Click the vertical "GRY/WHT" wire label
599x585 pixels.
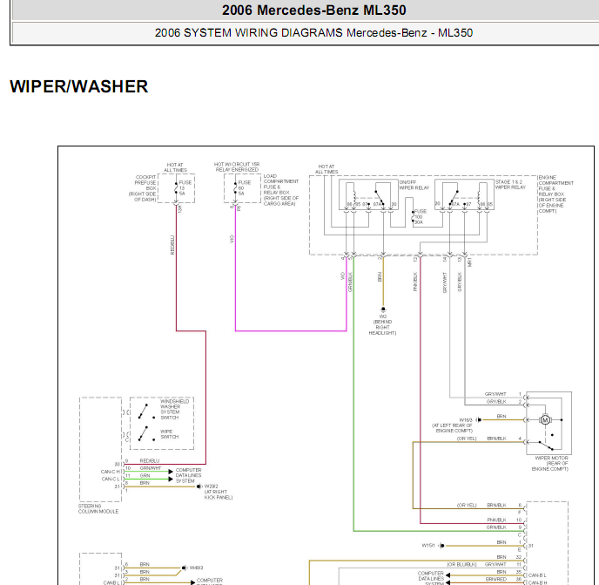tap(445, 282)
